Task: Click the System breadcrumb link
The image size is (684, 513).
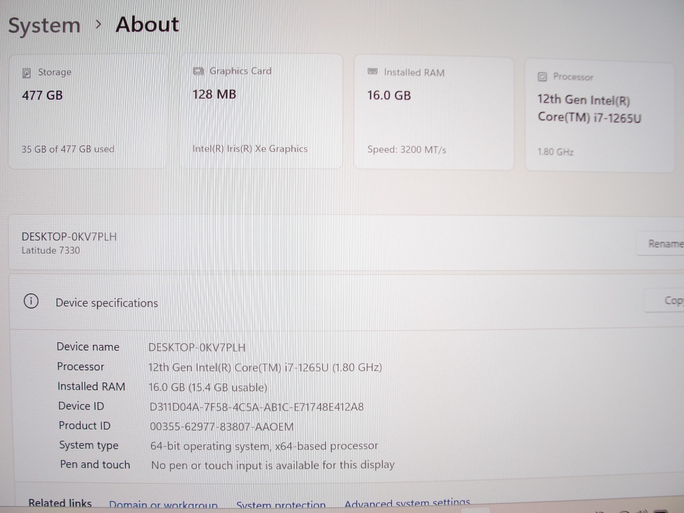Action: (x=44, y=25)
